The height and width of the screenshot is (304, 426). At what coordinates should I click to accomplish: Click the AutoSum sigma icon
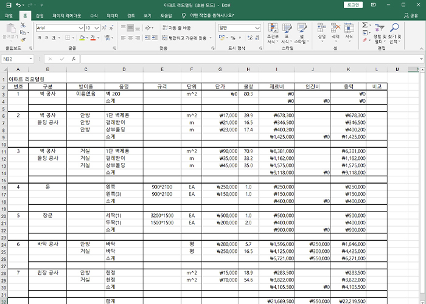pos(364,25)
